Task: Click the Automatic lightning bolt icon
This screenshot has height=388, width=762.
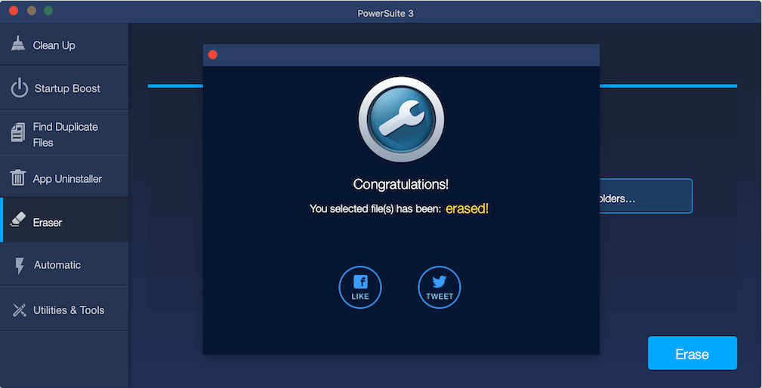Action: coord(20,265)
